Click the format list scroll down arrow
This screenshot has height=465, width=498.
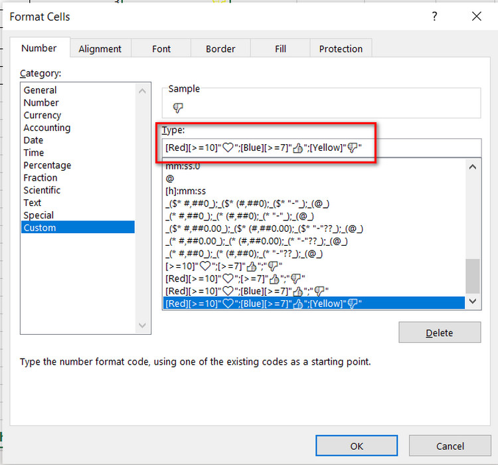(x=473, y=302)
